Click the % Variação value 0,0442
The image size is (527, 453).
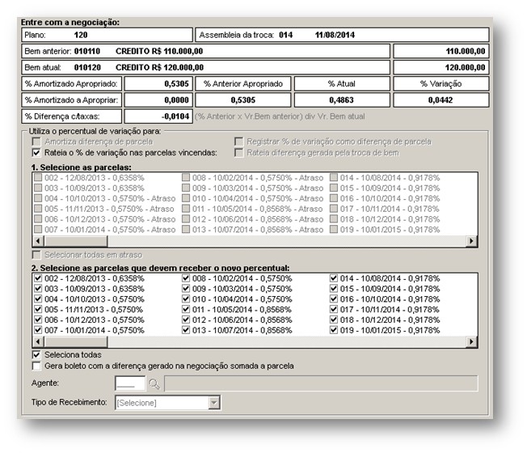441,99
